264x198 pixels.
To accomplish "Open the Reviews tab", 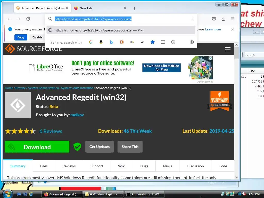I will pos(69,166).
